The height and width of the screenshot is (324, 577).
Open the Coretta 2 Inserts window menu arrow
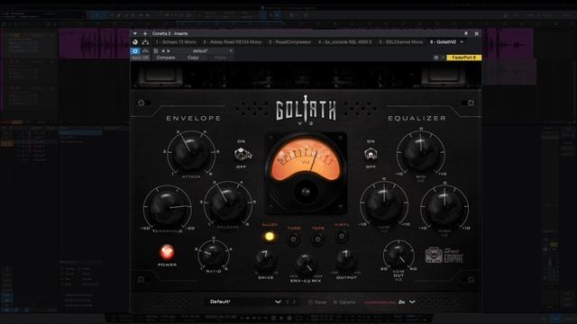pos(135,33)
